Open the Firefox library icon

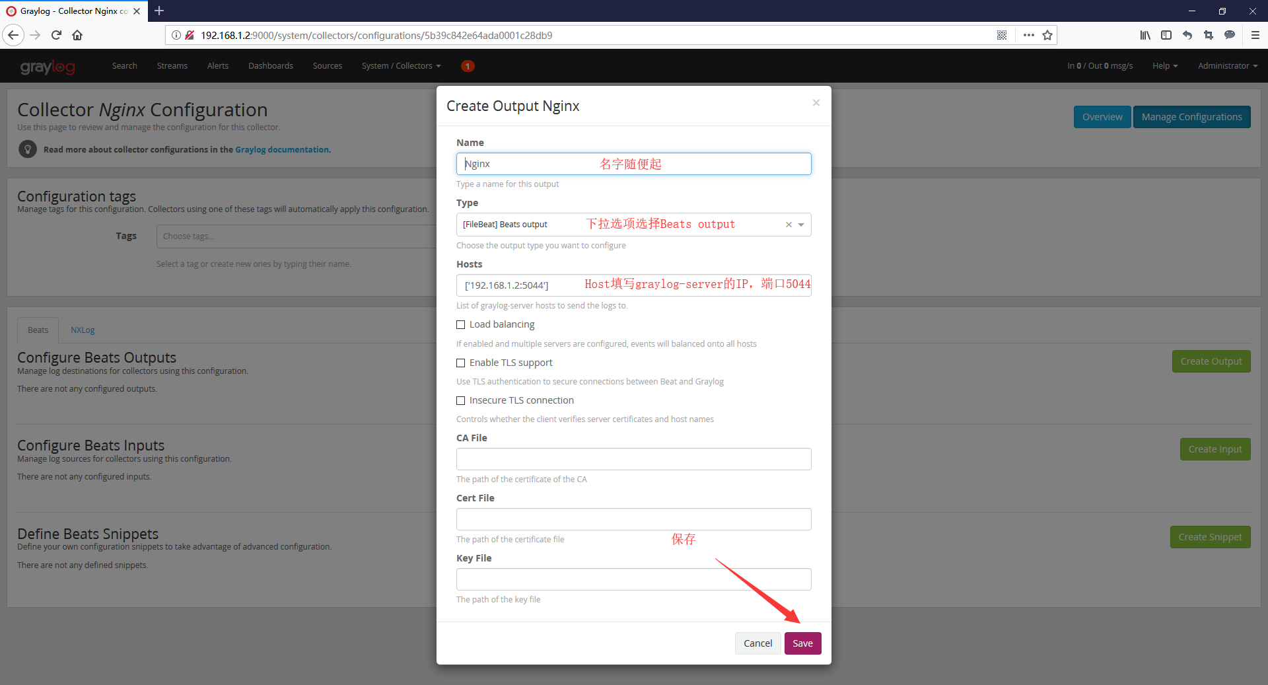pyautogui.click(x=1145, y=35)
